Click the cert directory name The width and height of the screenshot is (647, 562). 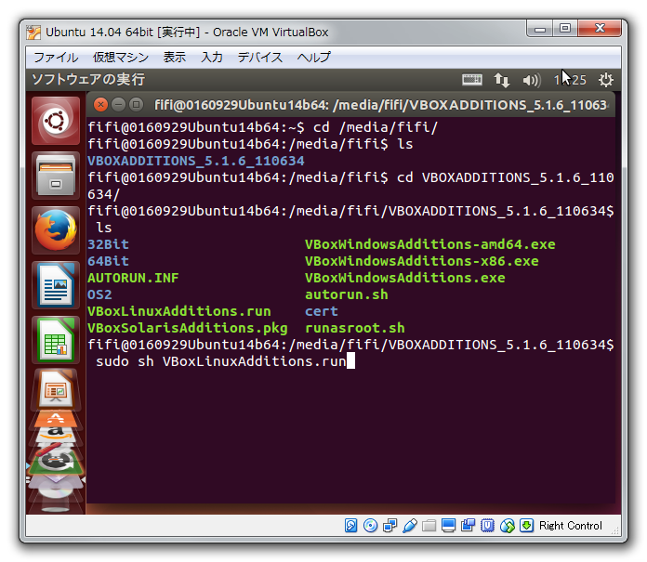(x=322, y=311)
